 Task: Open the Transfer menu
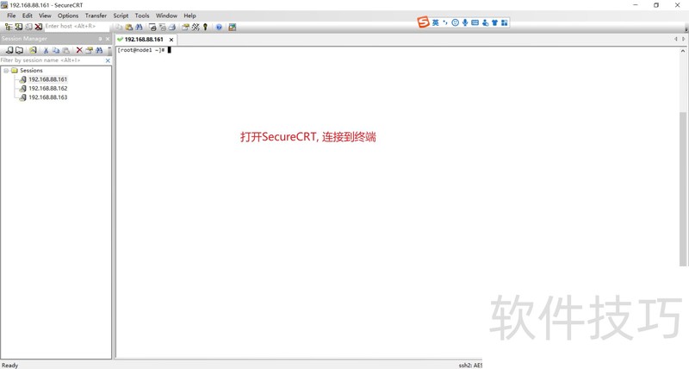96,16
